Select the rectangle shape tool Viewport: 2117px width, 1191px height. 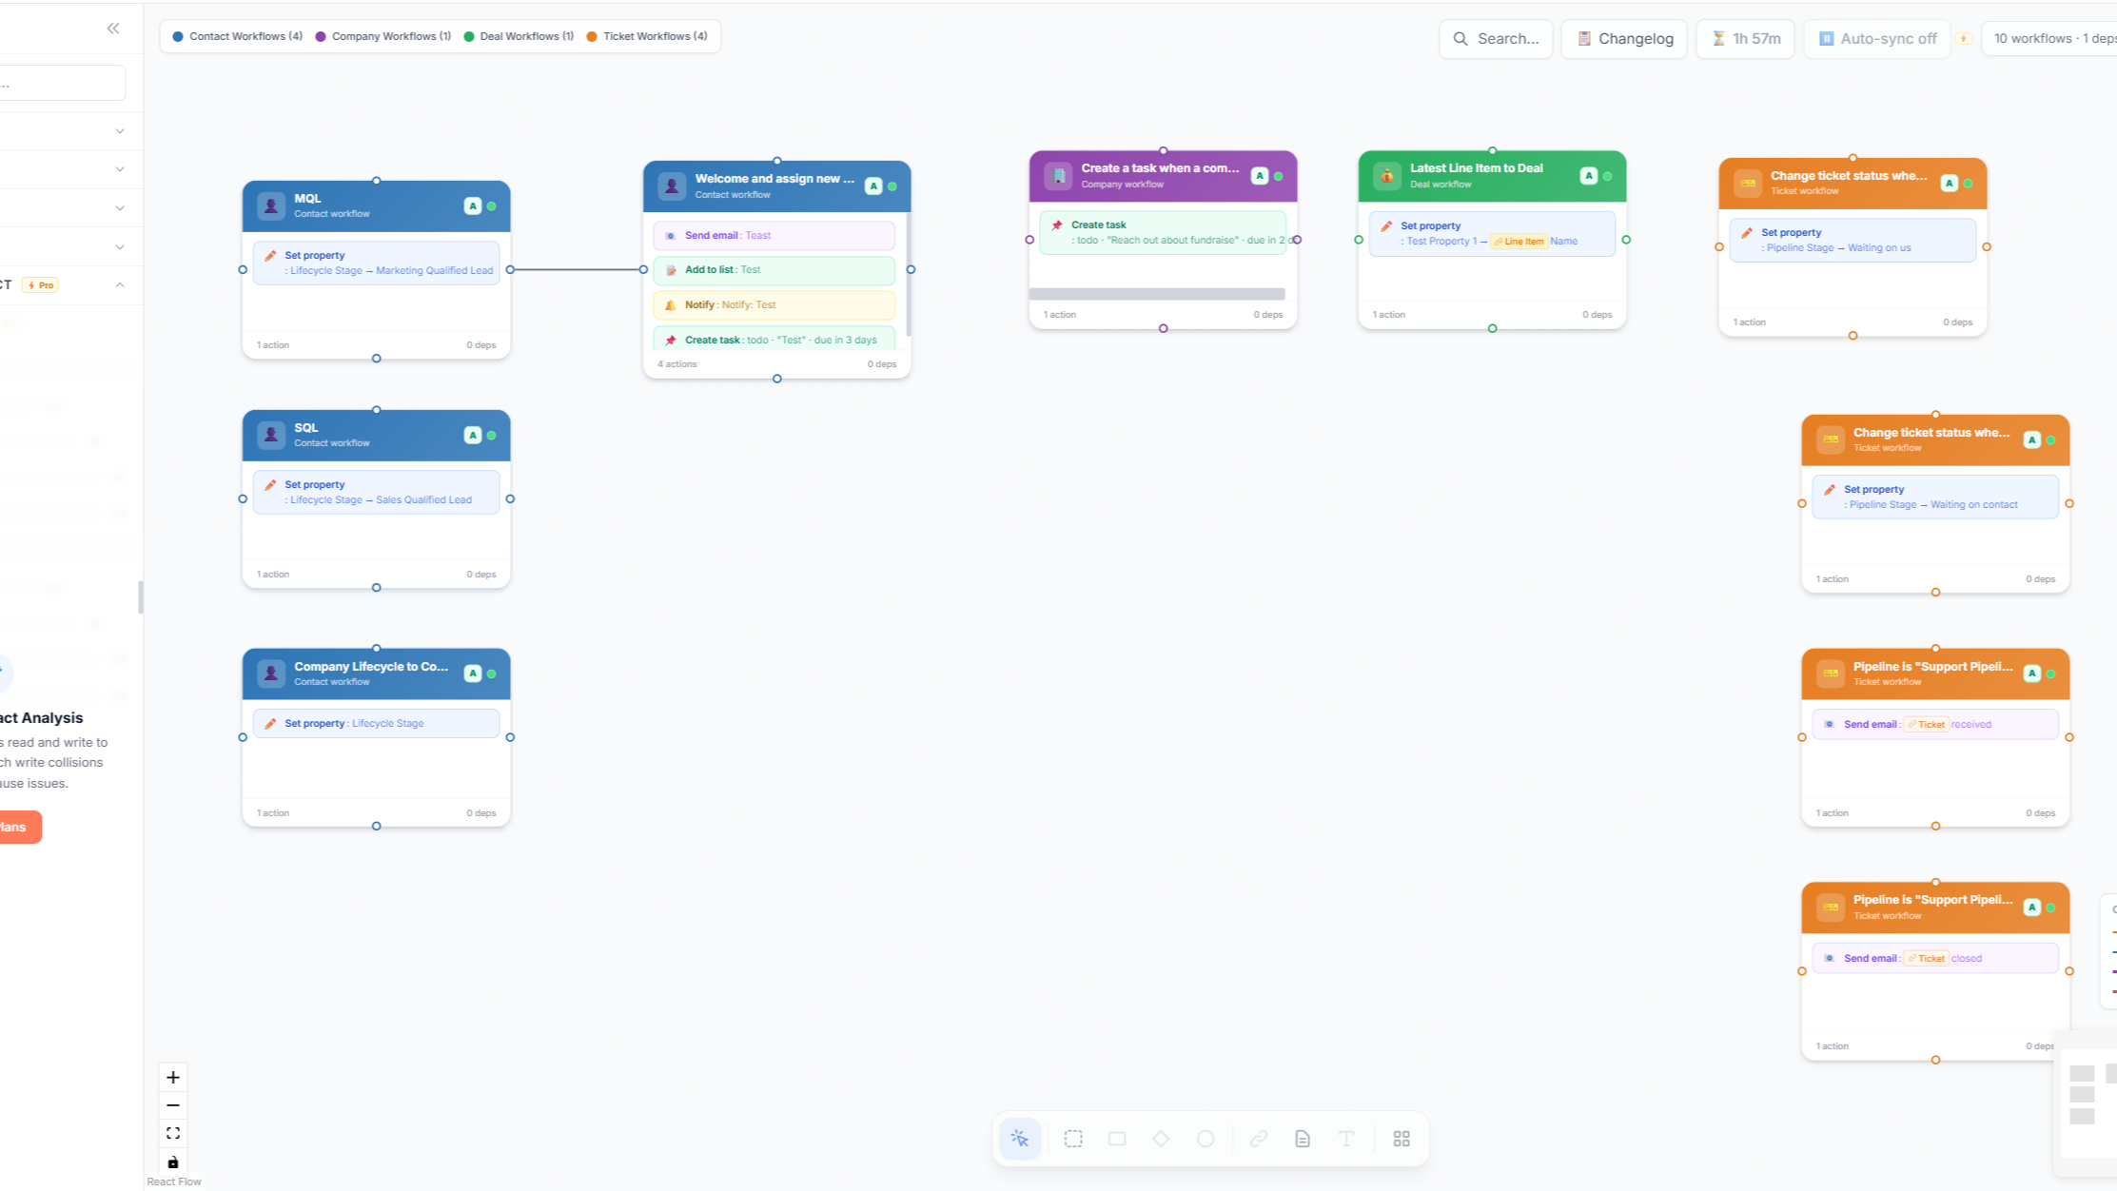tap(1116, 1138)
